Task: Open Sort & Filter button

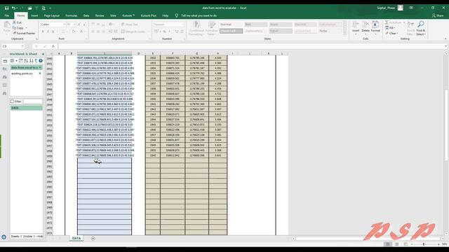Action: (x=410, y=28)
